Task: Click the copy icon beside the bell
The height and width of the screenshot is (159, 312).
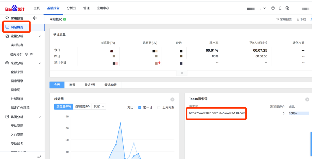Action: pos(287,8)
